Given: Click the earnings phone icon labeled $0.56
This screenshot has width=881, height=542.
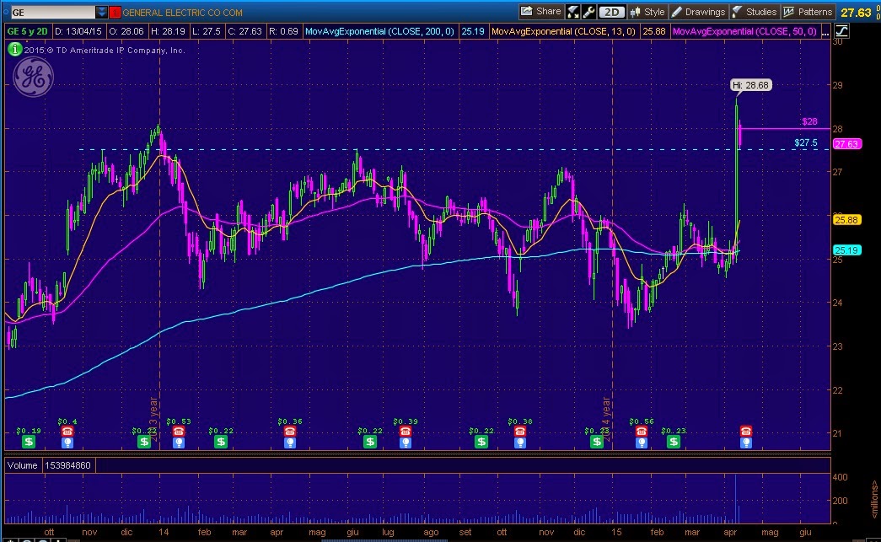Looking at the screenshot, I should pyautogui.click(x=642, y=431).
